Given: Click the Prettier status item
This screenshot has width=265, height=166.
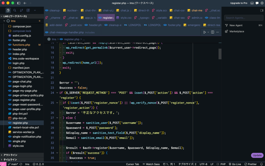Looking at the screenshot, I should tap(251, 164).
